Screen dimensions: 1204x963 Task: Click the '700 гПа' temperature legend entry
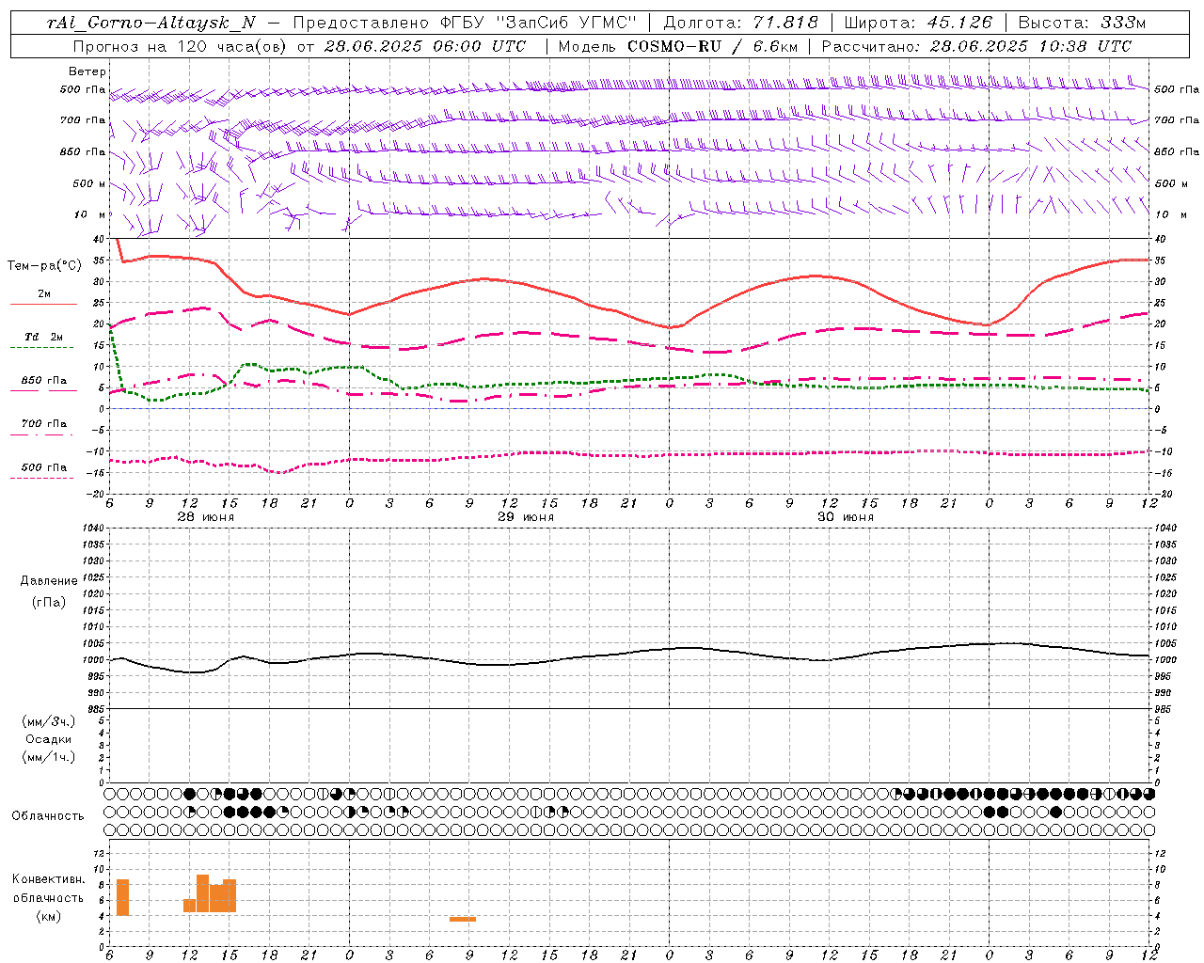(x=44, y=424)
